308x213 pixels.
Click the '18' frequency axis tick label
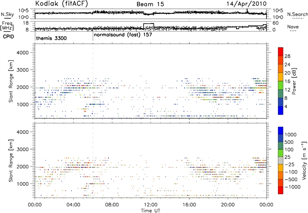[26, 23]
